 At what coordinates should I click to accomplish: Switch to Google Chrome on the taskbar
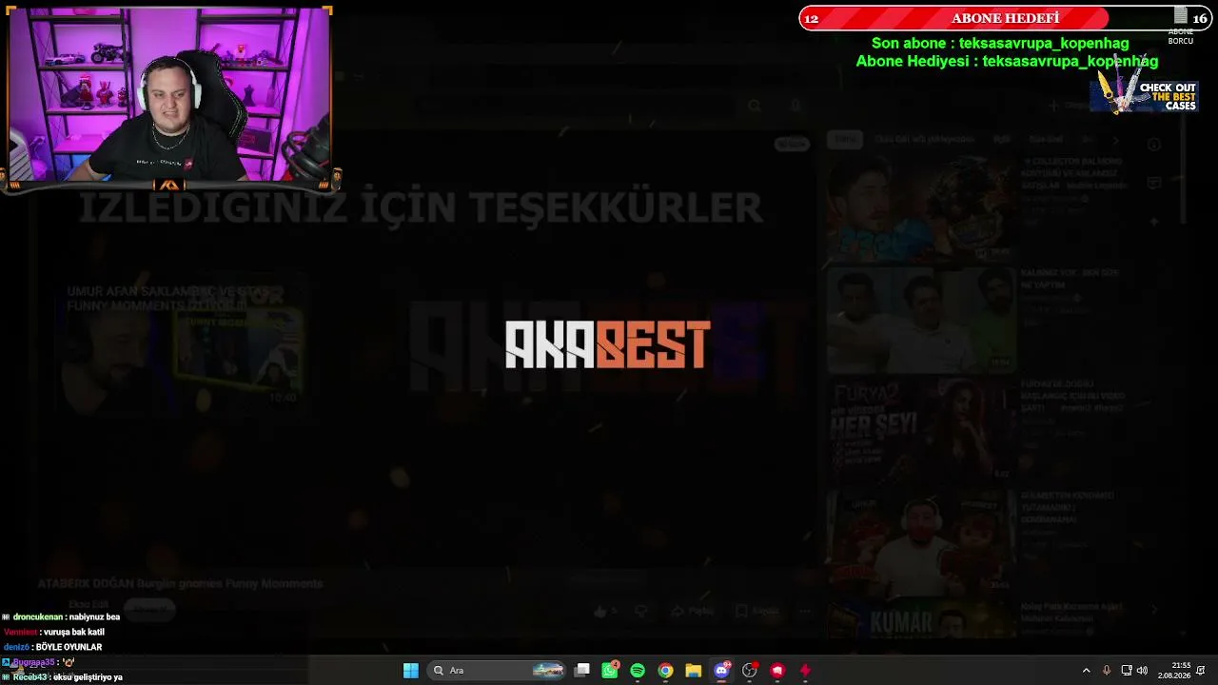pyautogui.click(x=666, y=671)
